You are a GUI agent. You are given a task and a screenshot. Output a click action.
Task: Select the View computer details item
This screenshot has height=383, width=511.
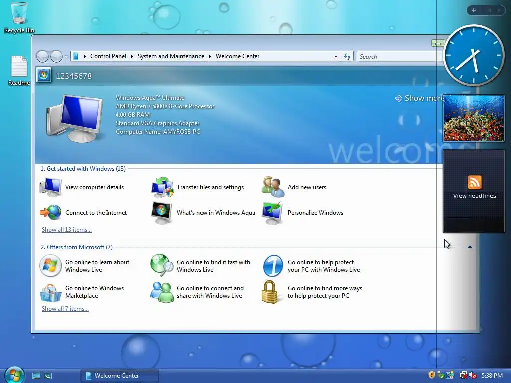(82, 187)
